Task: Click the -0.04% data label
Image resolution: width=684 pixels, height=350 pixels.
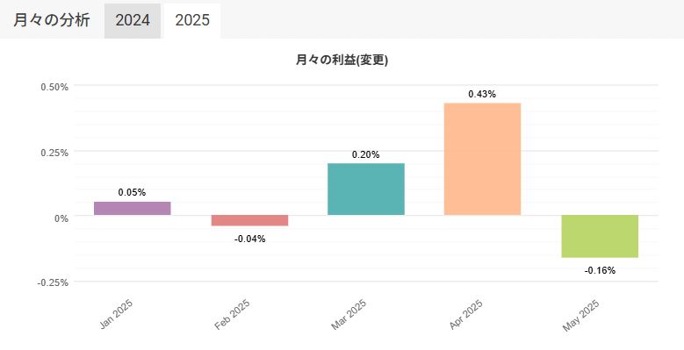Action: tap(249, 239)
